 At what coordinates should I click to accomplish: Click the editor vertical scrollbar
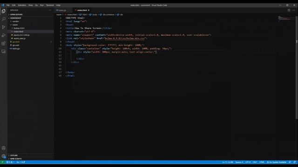tap(297, 68)
